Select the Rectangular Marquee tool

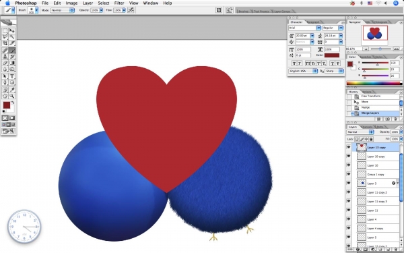(5, 31)
